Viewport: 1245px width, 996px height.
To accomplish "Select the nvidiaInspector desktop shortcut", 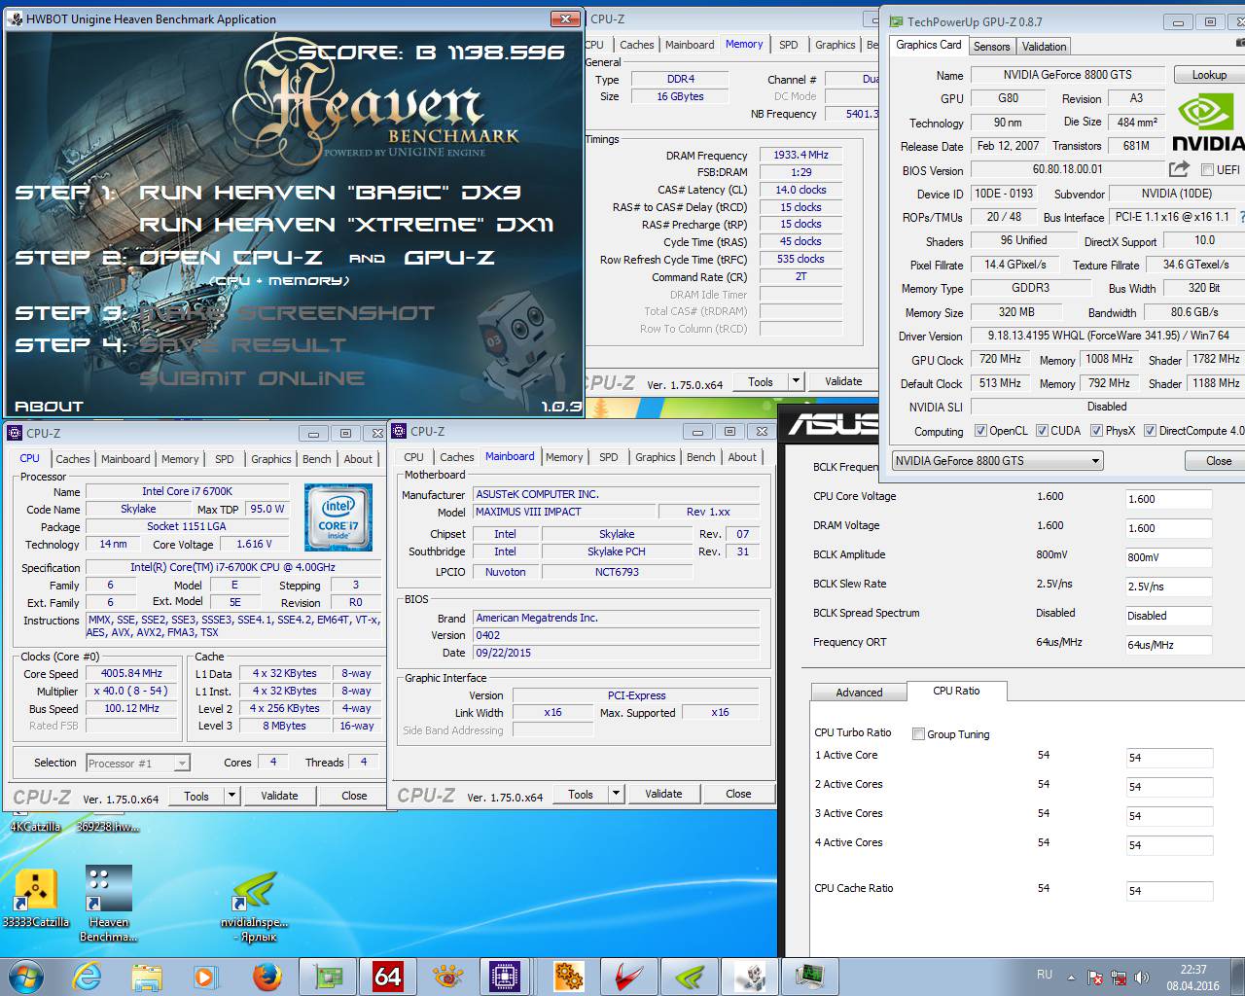I will [254, 906].
